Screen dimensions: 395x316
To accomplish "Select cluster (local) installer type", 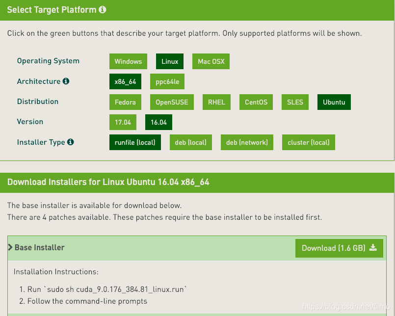I will (x=309, y=142).
